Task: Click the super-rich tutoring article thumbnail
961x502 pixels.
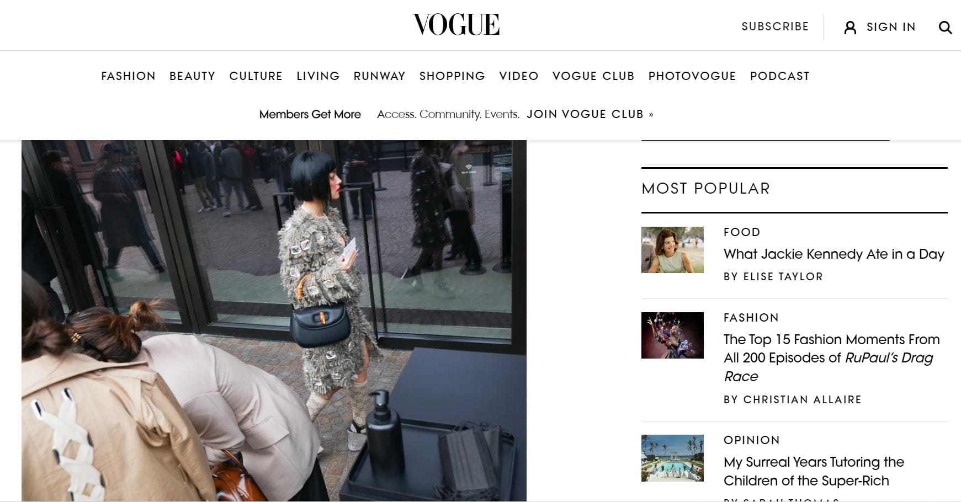Action: pyautogui.click(x=672, y=458)
